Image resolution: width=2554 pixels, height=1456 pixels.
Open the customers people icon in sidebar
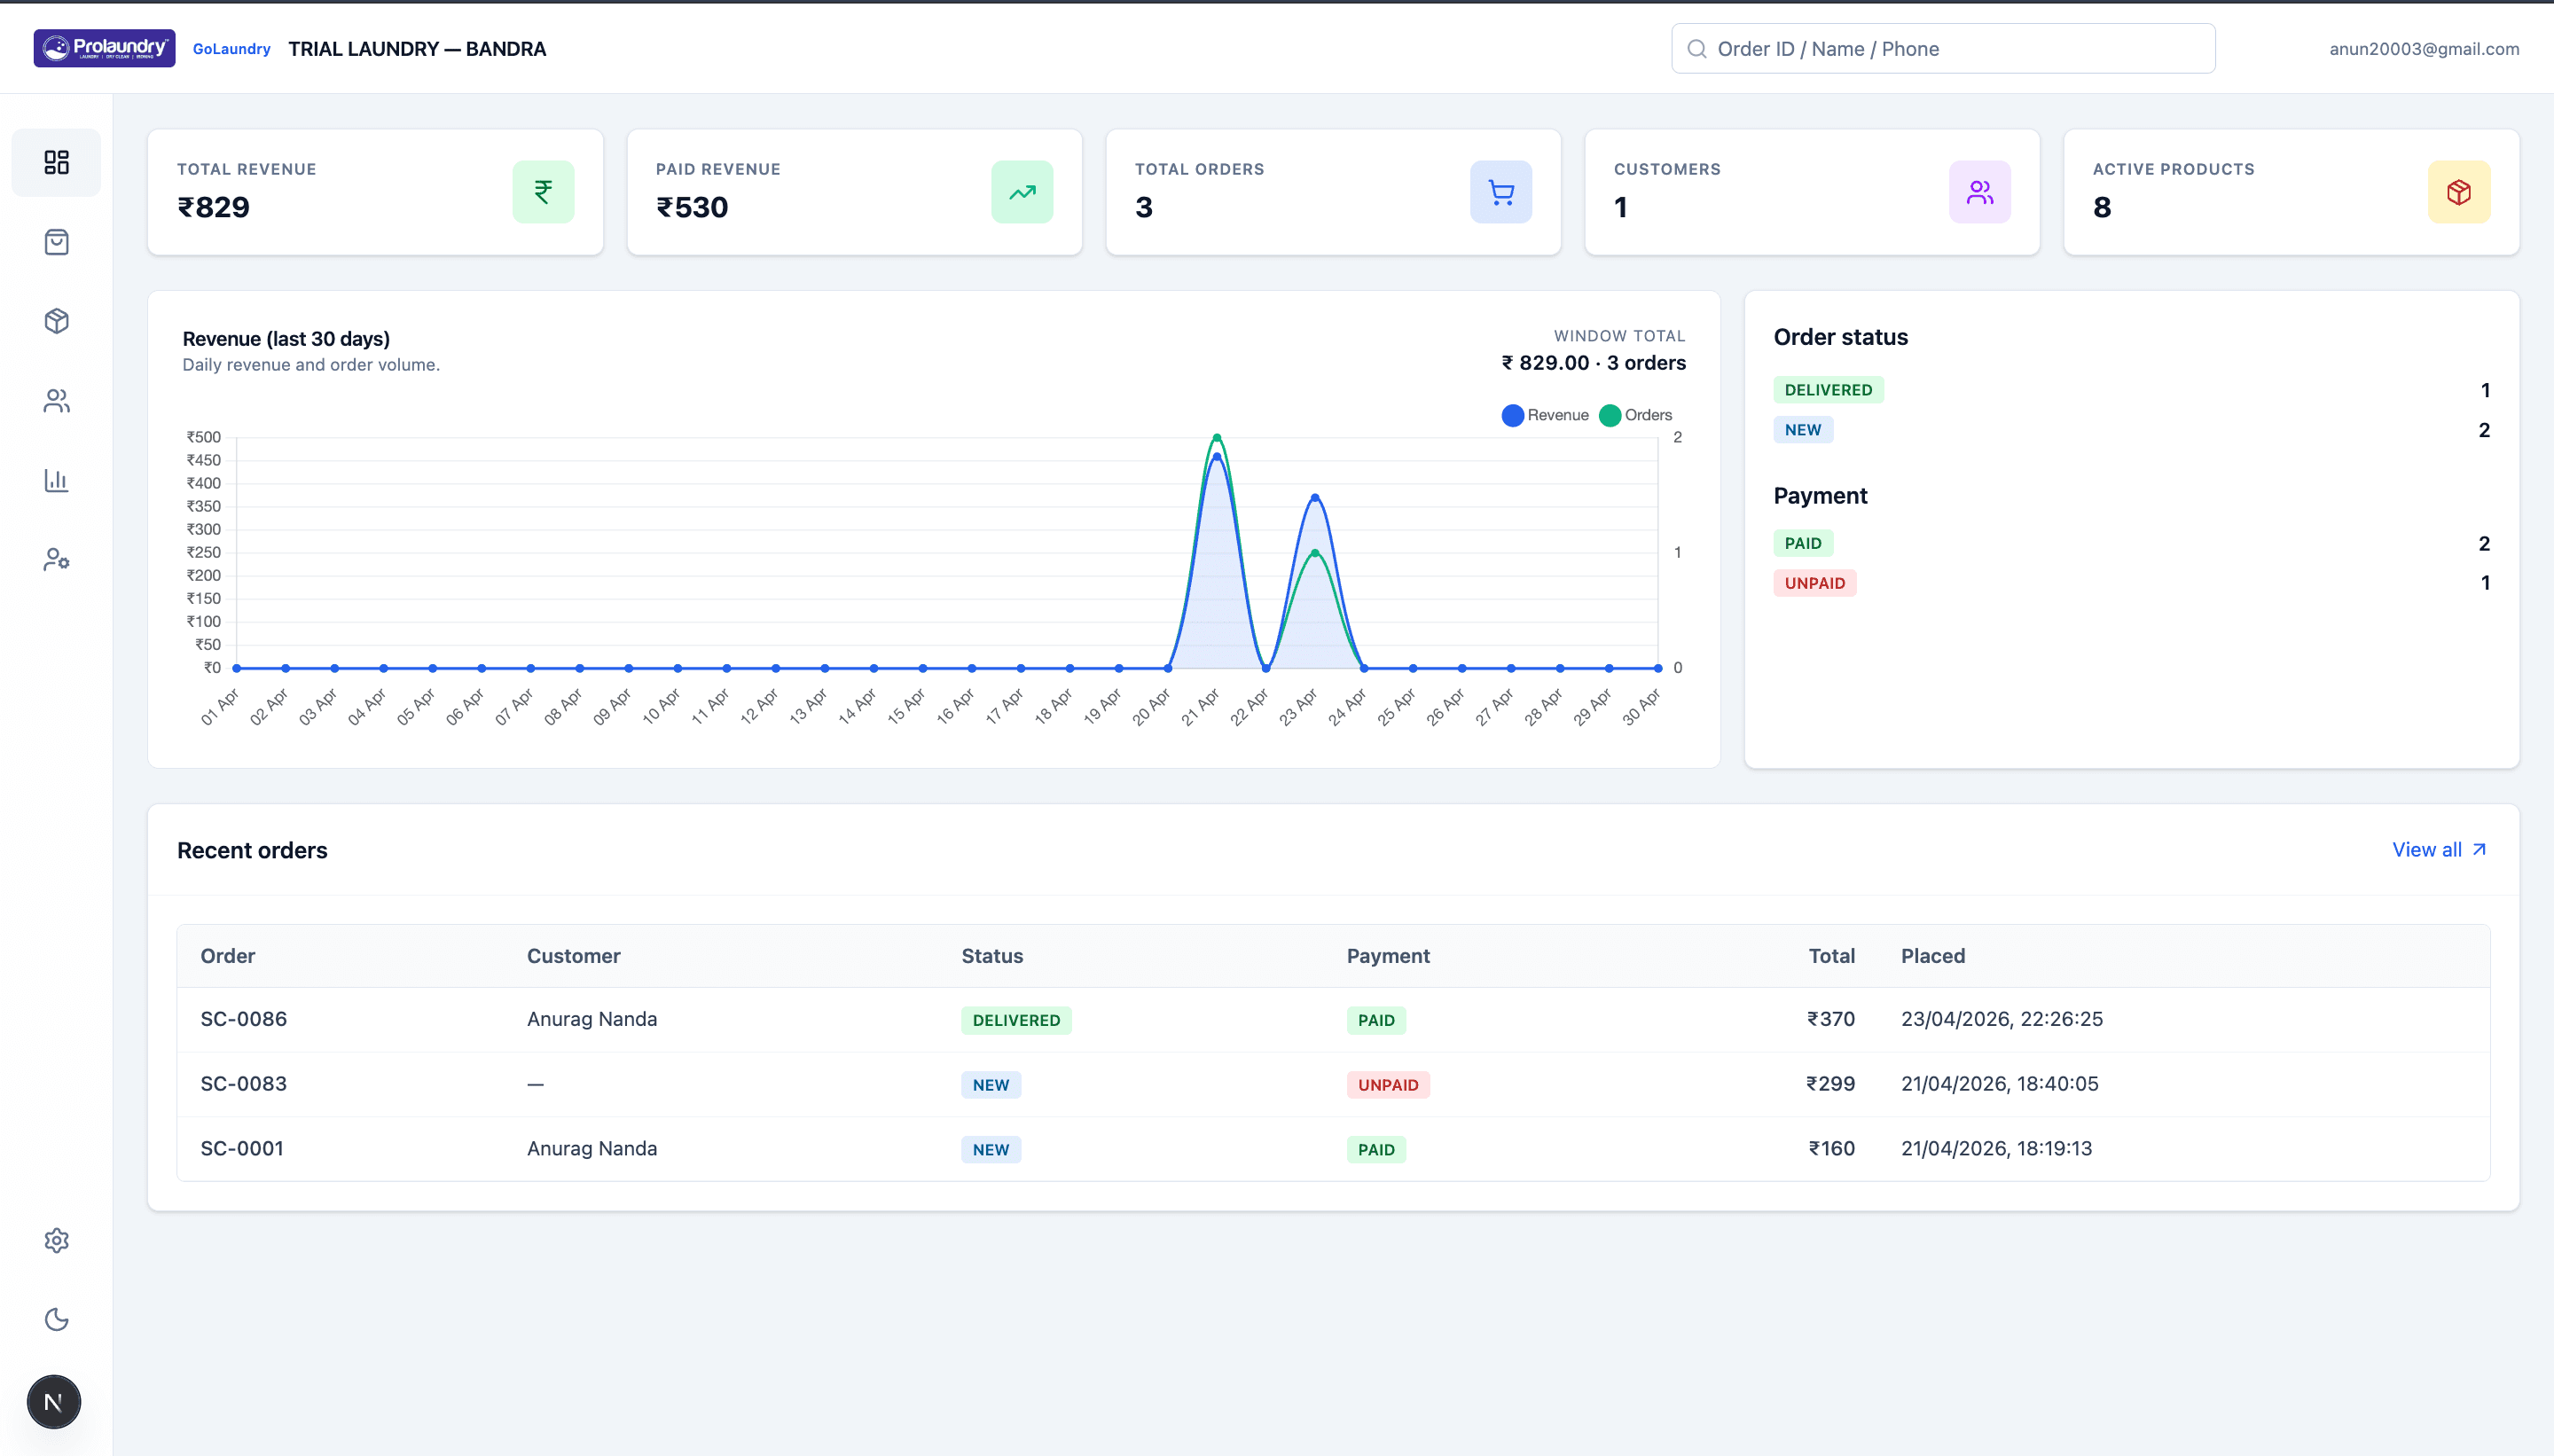(x=56, y=401)
